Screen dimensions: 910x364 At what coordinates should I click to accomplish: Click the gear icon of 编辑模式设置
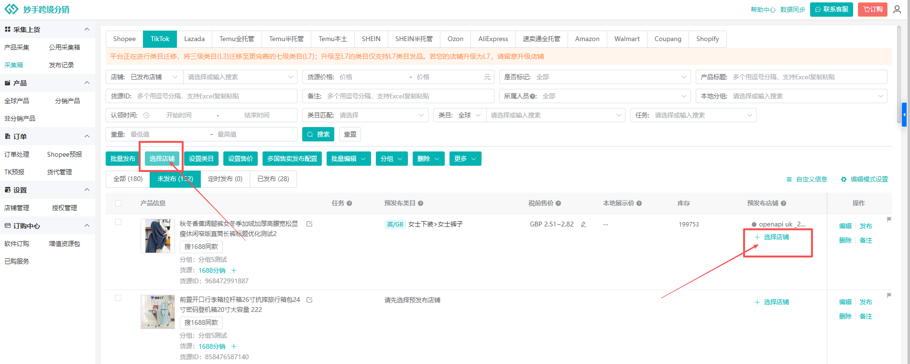coord(844,179)
